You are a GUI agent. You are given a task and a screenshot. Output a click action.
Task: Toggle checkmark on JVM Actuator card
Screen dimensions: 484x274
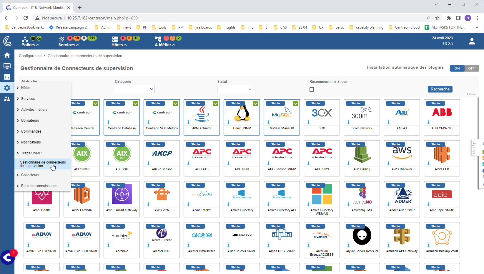(x=216, y=103)
